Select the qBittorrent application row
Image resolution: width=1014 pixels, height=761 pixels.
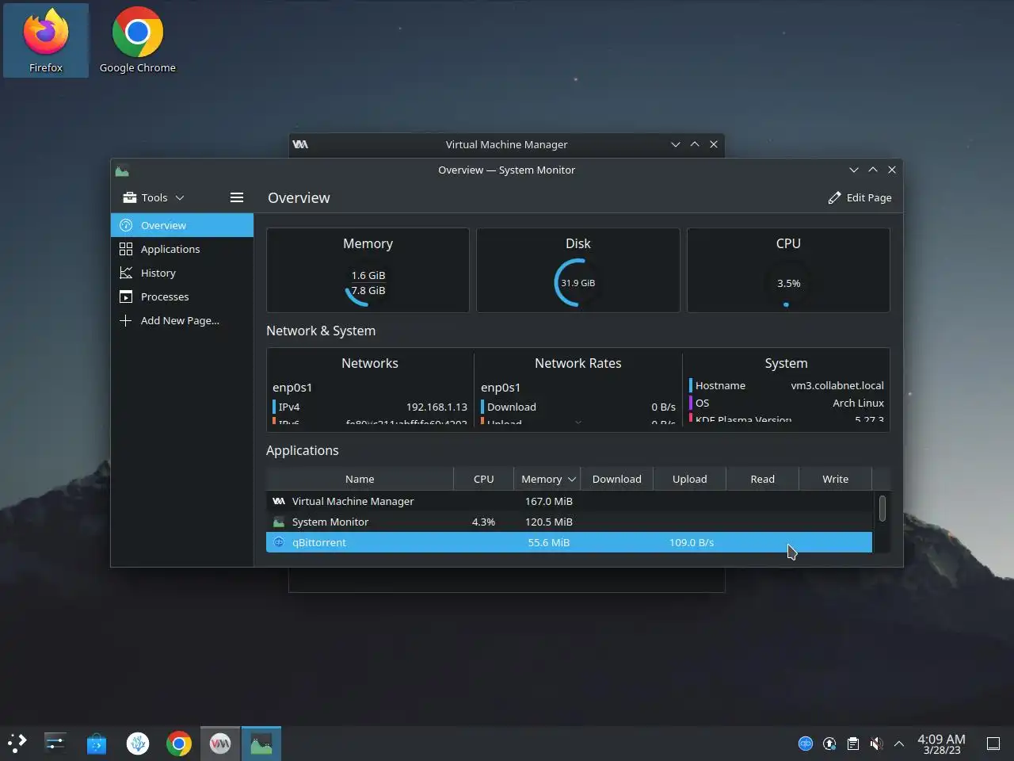[x=569, y=542]
